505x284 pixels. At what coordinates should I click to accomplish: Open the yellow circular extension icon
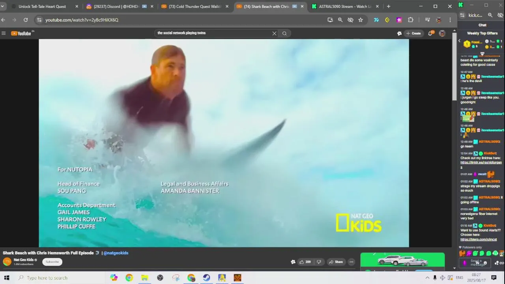point(387,20)
